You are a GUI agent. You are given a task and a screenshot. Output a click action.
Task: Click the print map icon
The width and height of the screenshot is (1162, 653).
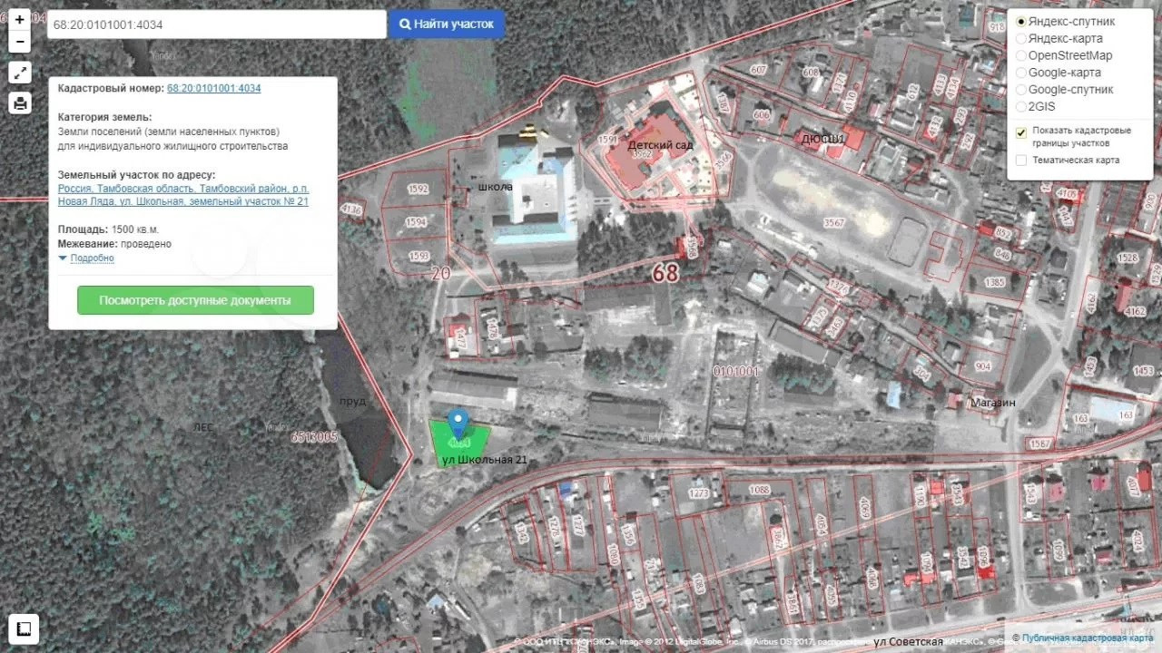click(20, 102)
